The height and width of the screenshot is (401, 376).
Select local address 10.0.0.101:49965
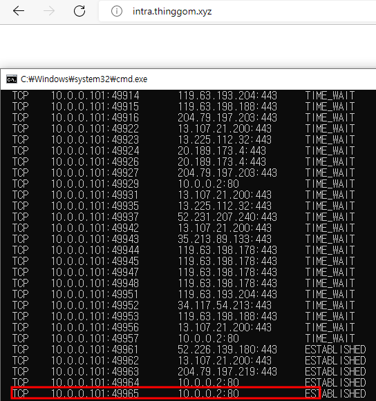tap(95, 393)
